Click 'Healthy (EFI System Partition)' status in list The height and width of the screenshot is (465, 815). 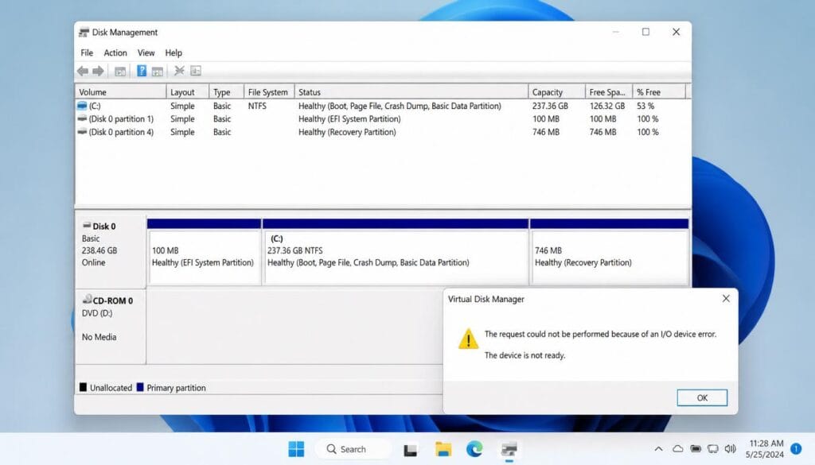click(x=349, y=119)
